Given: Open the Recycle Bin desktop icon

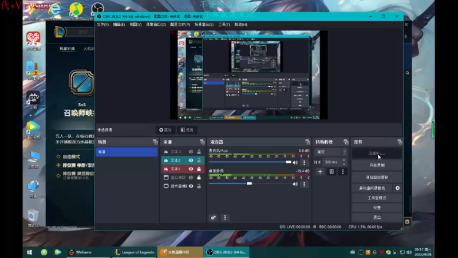Looking at the screenshot, I should point(33,218).
